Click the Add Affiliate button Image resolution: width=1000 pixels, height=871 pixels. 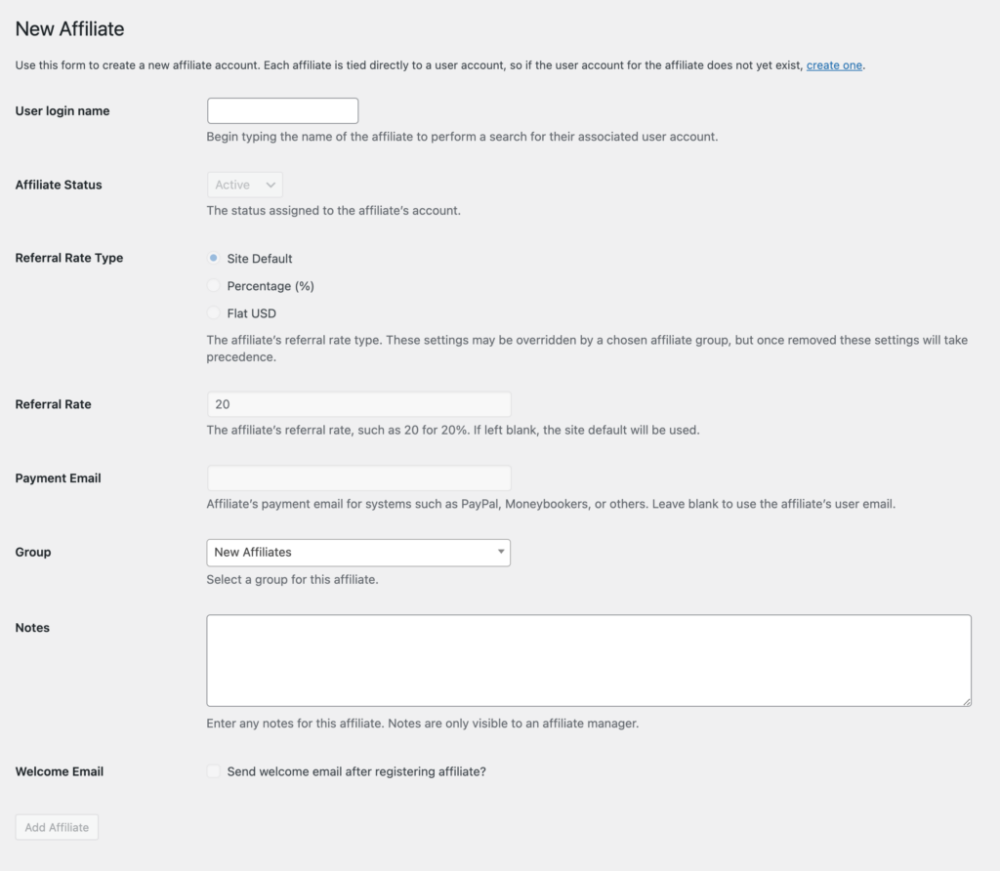[57, 827]
